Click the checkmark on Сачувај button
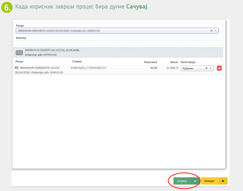The width and height of the screenshot is (243, 191). pos(195,181)
